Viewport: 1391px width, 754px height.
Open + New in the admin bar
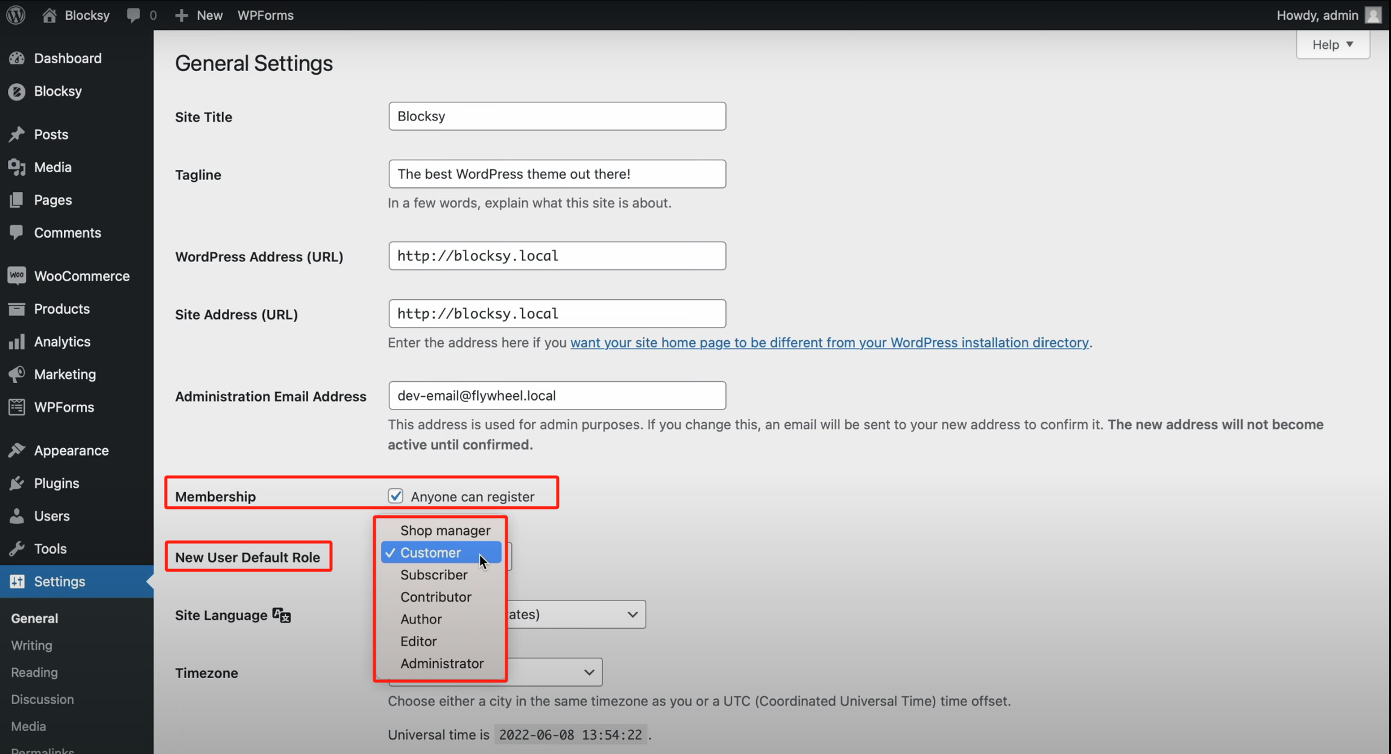(x=198, y=14)
